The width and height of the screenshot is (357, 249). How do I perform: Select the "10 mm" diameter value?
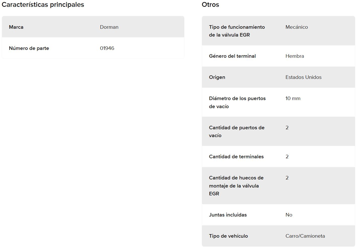coord(293,98)
